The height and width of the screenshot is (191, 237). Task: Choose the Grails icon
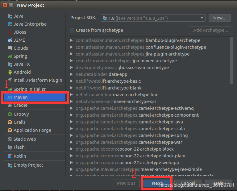point(10,122)
